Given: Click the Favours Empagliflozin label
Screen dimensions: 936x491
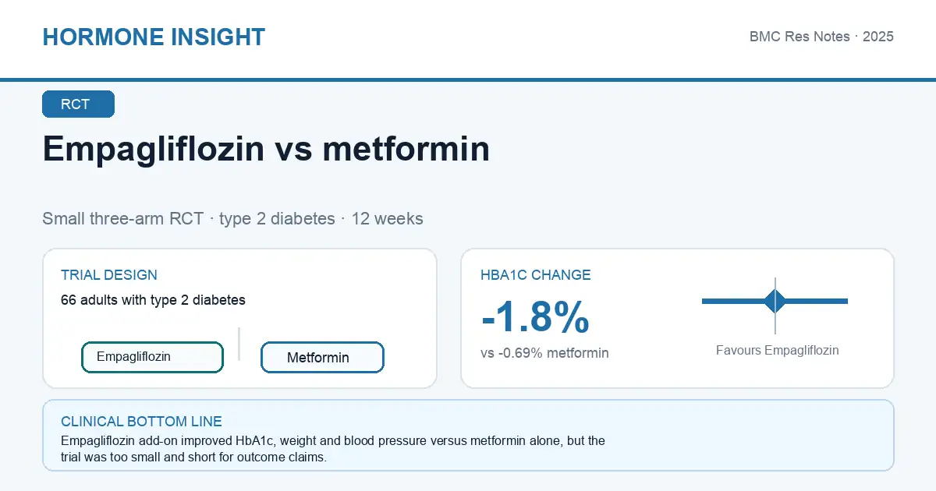Looking at the screenshot, I should [x=778, y=350].
